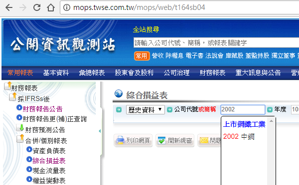This screenshot has width=299, height=185.
Task: Go back with the browser back arrow
Action: pyautogui.click(x=9, y=7)
